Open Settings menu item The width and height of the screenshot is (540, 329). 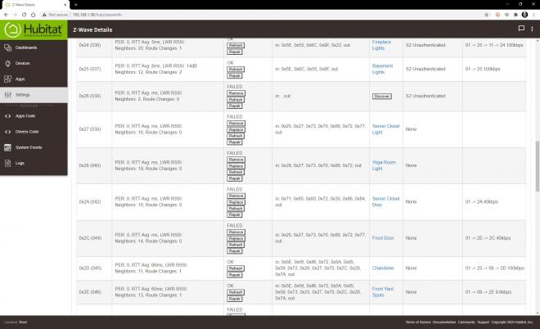coord(23,95)
